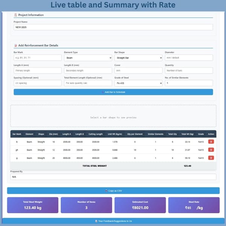Delete bar mark 'b' row
The image size is (226, 226).
[211, 142]
